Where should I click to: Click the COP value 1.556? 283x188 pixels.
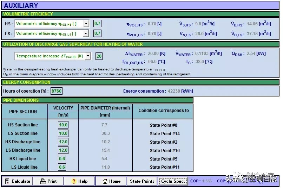(207, 181)
